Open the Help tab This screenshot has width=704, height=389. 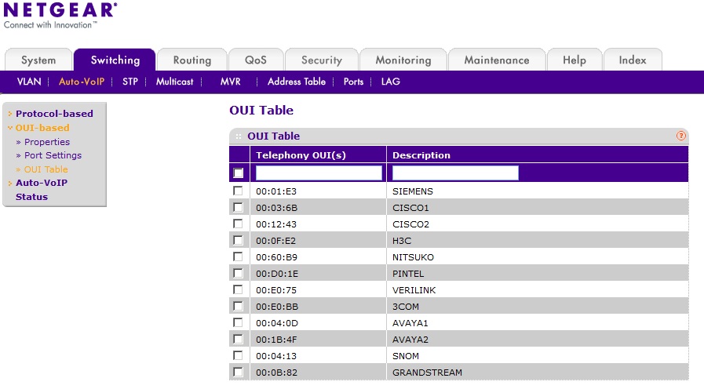(x=575, y=60)
